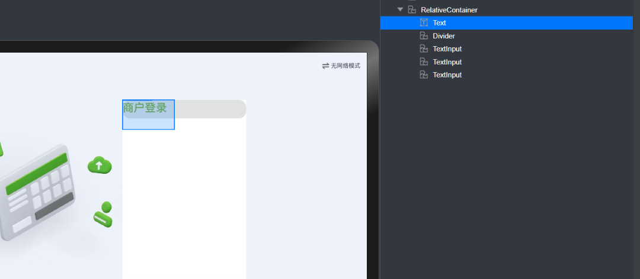The width and height of the screenshot is (640, 279).
Task: Click the RelativeContainer component icon
Action: click(x=412, y=10)
